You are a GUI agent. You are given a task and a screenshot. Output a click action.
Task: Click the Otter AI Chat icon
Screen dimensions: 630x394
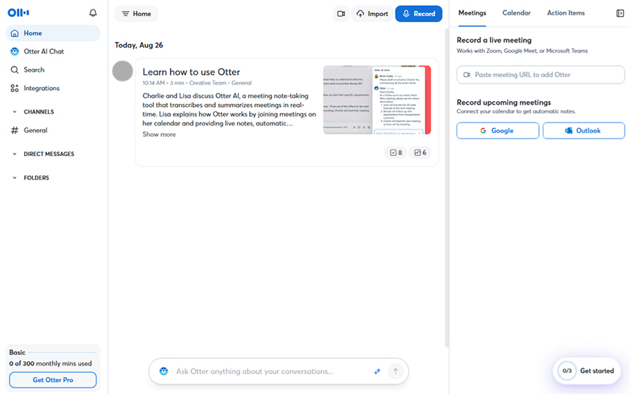pyautogui.click(x=15, y=51)
